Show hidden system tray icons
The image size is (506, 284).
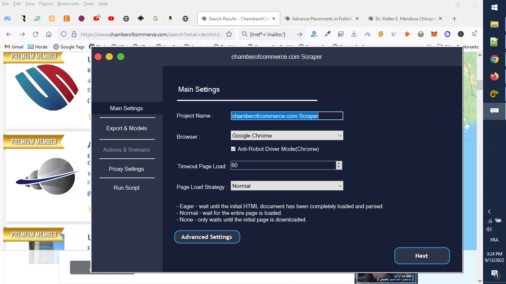coord(489,212)
